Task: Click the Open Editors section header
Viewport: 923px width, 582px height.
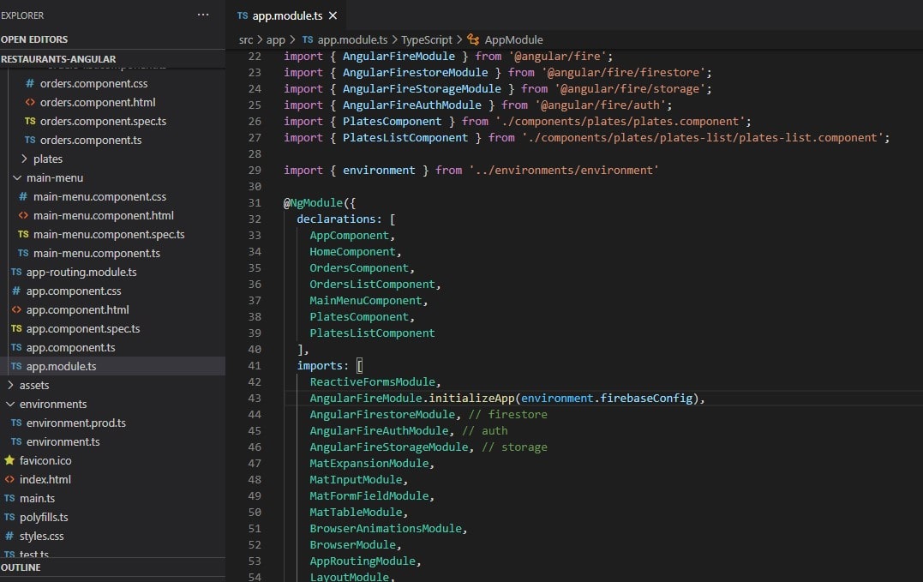Action: (34, 39)
